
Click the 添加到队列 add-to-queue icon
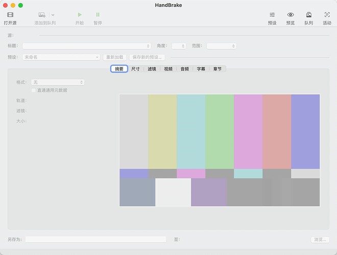42,15
